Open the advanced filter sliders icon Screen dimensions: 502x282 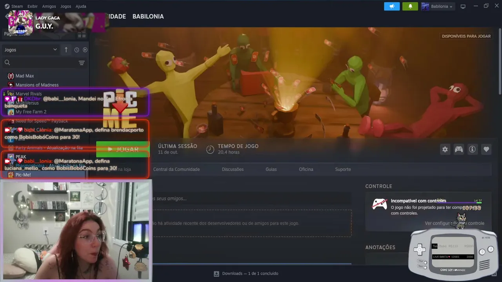82,63
